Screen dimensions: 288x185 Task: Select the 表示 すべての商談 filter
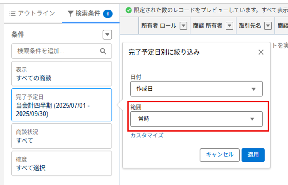(x=61, y=74)
